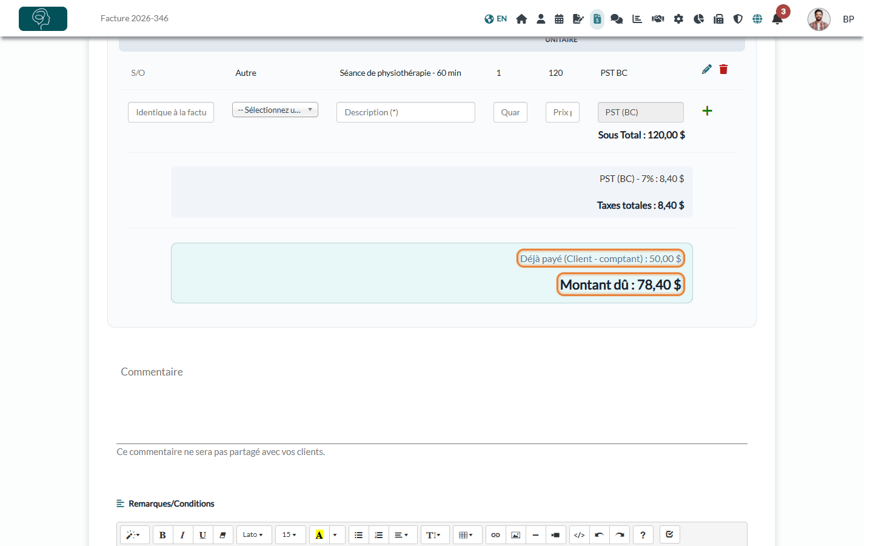Edit the physiotherapy session line

click(706, 69)
